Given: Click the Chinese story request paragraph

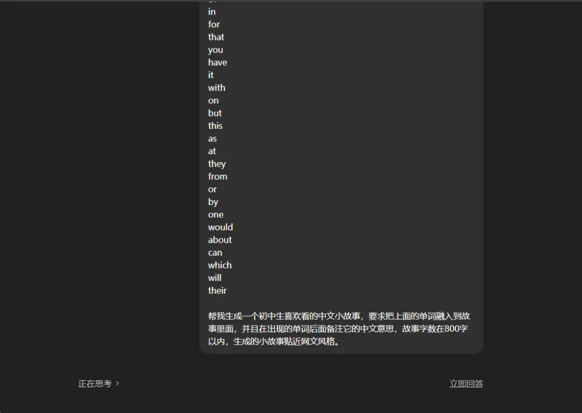Looking at the screenshot, I should tap(339, 329).
